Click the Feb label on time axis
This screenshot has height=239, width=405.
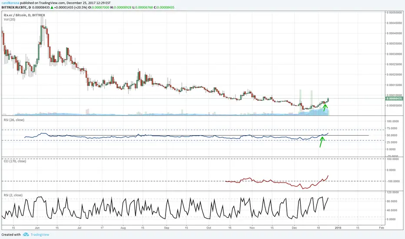382,228
